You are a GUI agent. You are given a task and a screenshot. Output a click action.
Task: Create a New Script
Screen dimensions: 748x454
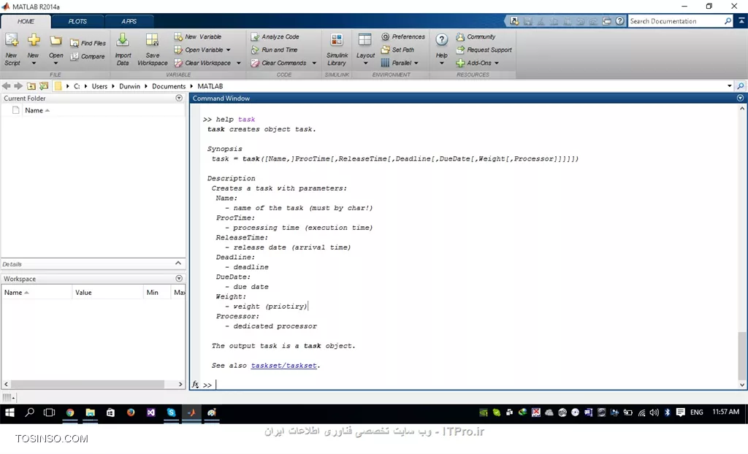pos(12,49)
